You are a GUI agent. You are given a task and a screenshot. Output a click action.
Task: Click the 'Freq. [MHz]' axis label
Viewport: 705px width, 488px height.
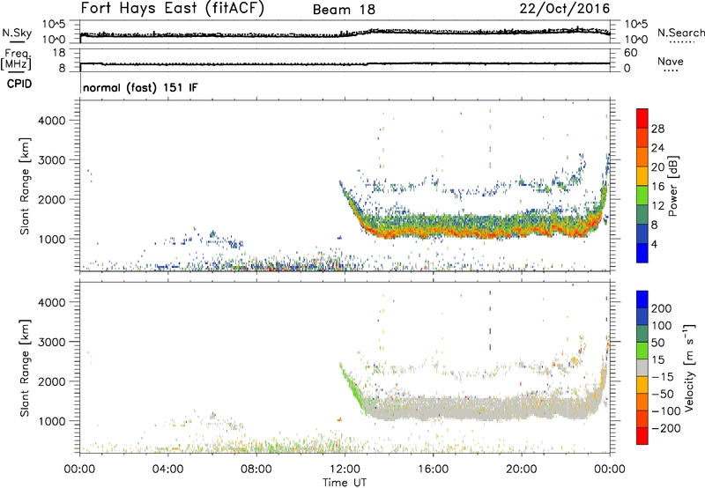17,59
